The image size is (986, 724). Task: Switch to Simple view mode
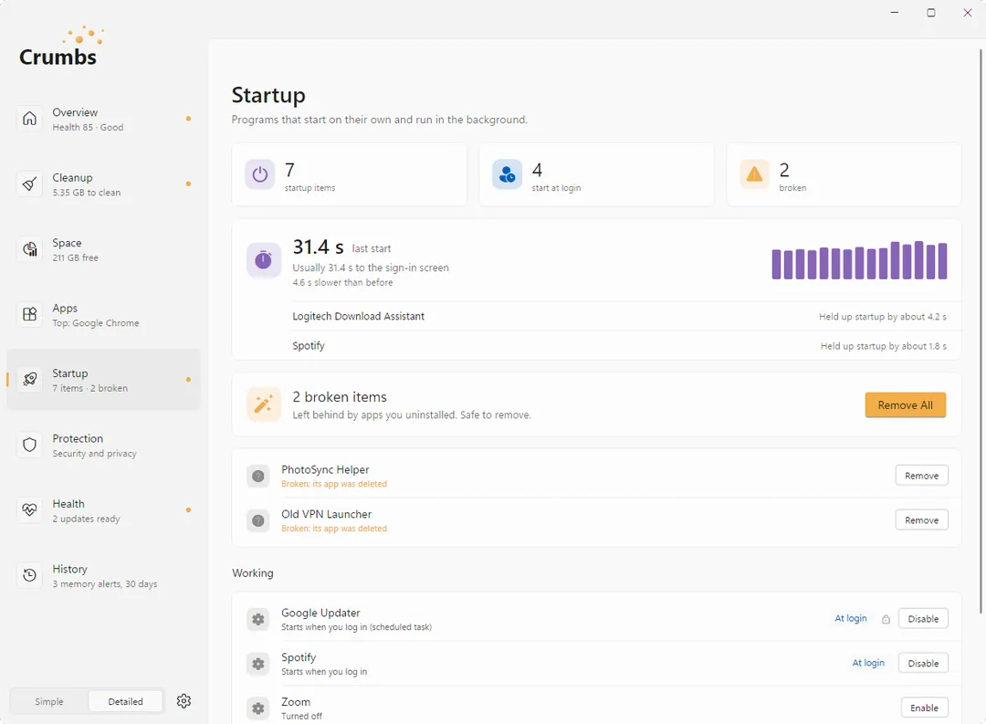[49, 701]
